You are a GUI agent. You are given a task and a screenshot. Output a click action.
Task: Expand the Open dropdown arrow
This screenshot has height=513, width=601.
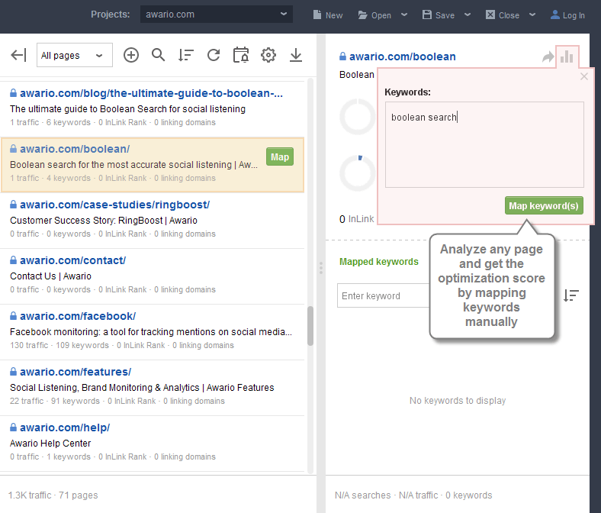[x=404, y=15]
